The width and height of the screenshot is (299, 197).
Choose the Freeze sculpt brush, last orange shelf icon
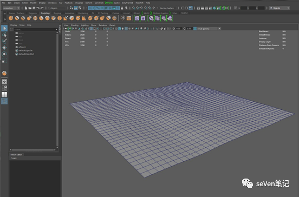click(x=114, y=18)
